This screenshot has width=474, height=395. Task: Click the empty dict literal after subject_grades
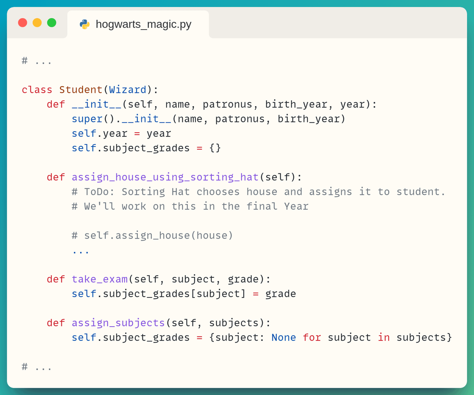215,148
